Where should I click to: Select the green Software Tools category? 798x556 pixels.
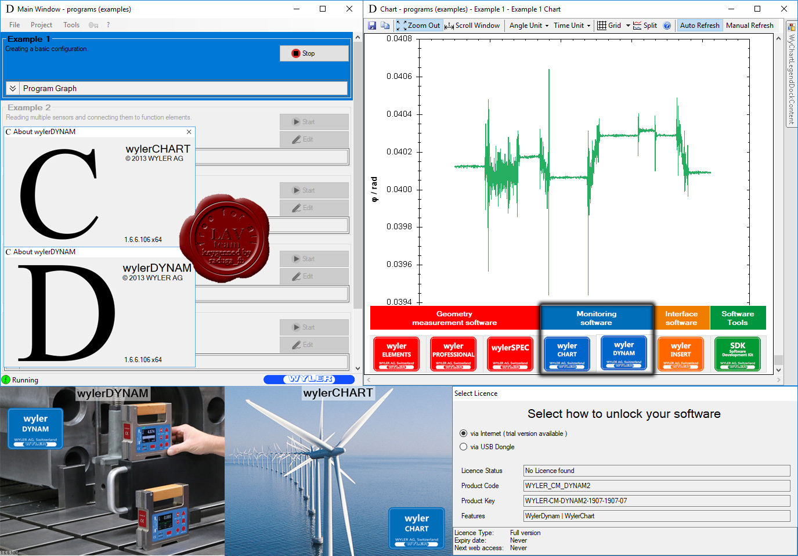point(738,318)
